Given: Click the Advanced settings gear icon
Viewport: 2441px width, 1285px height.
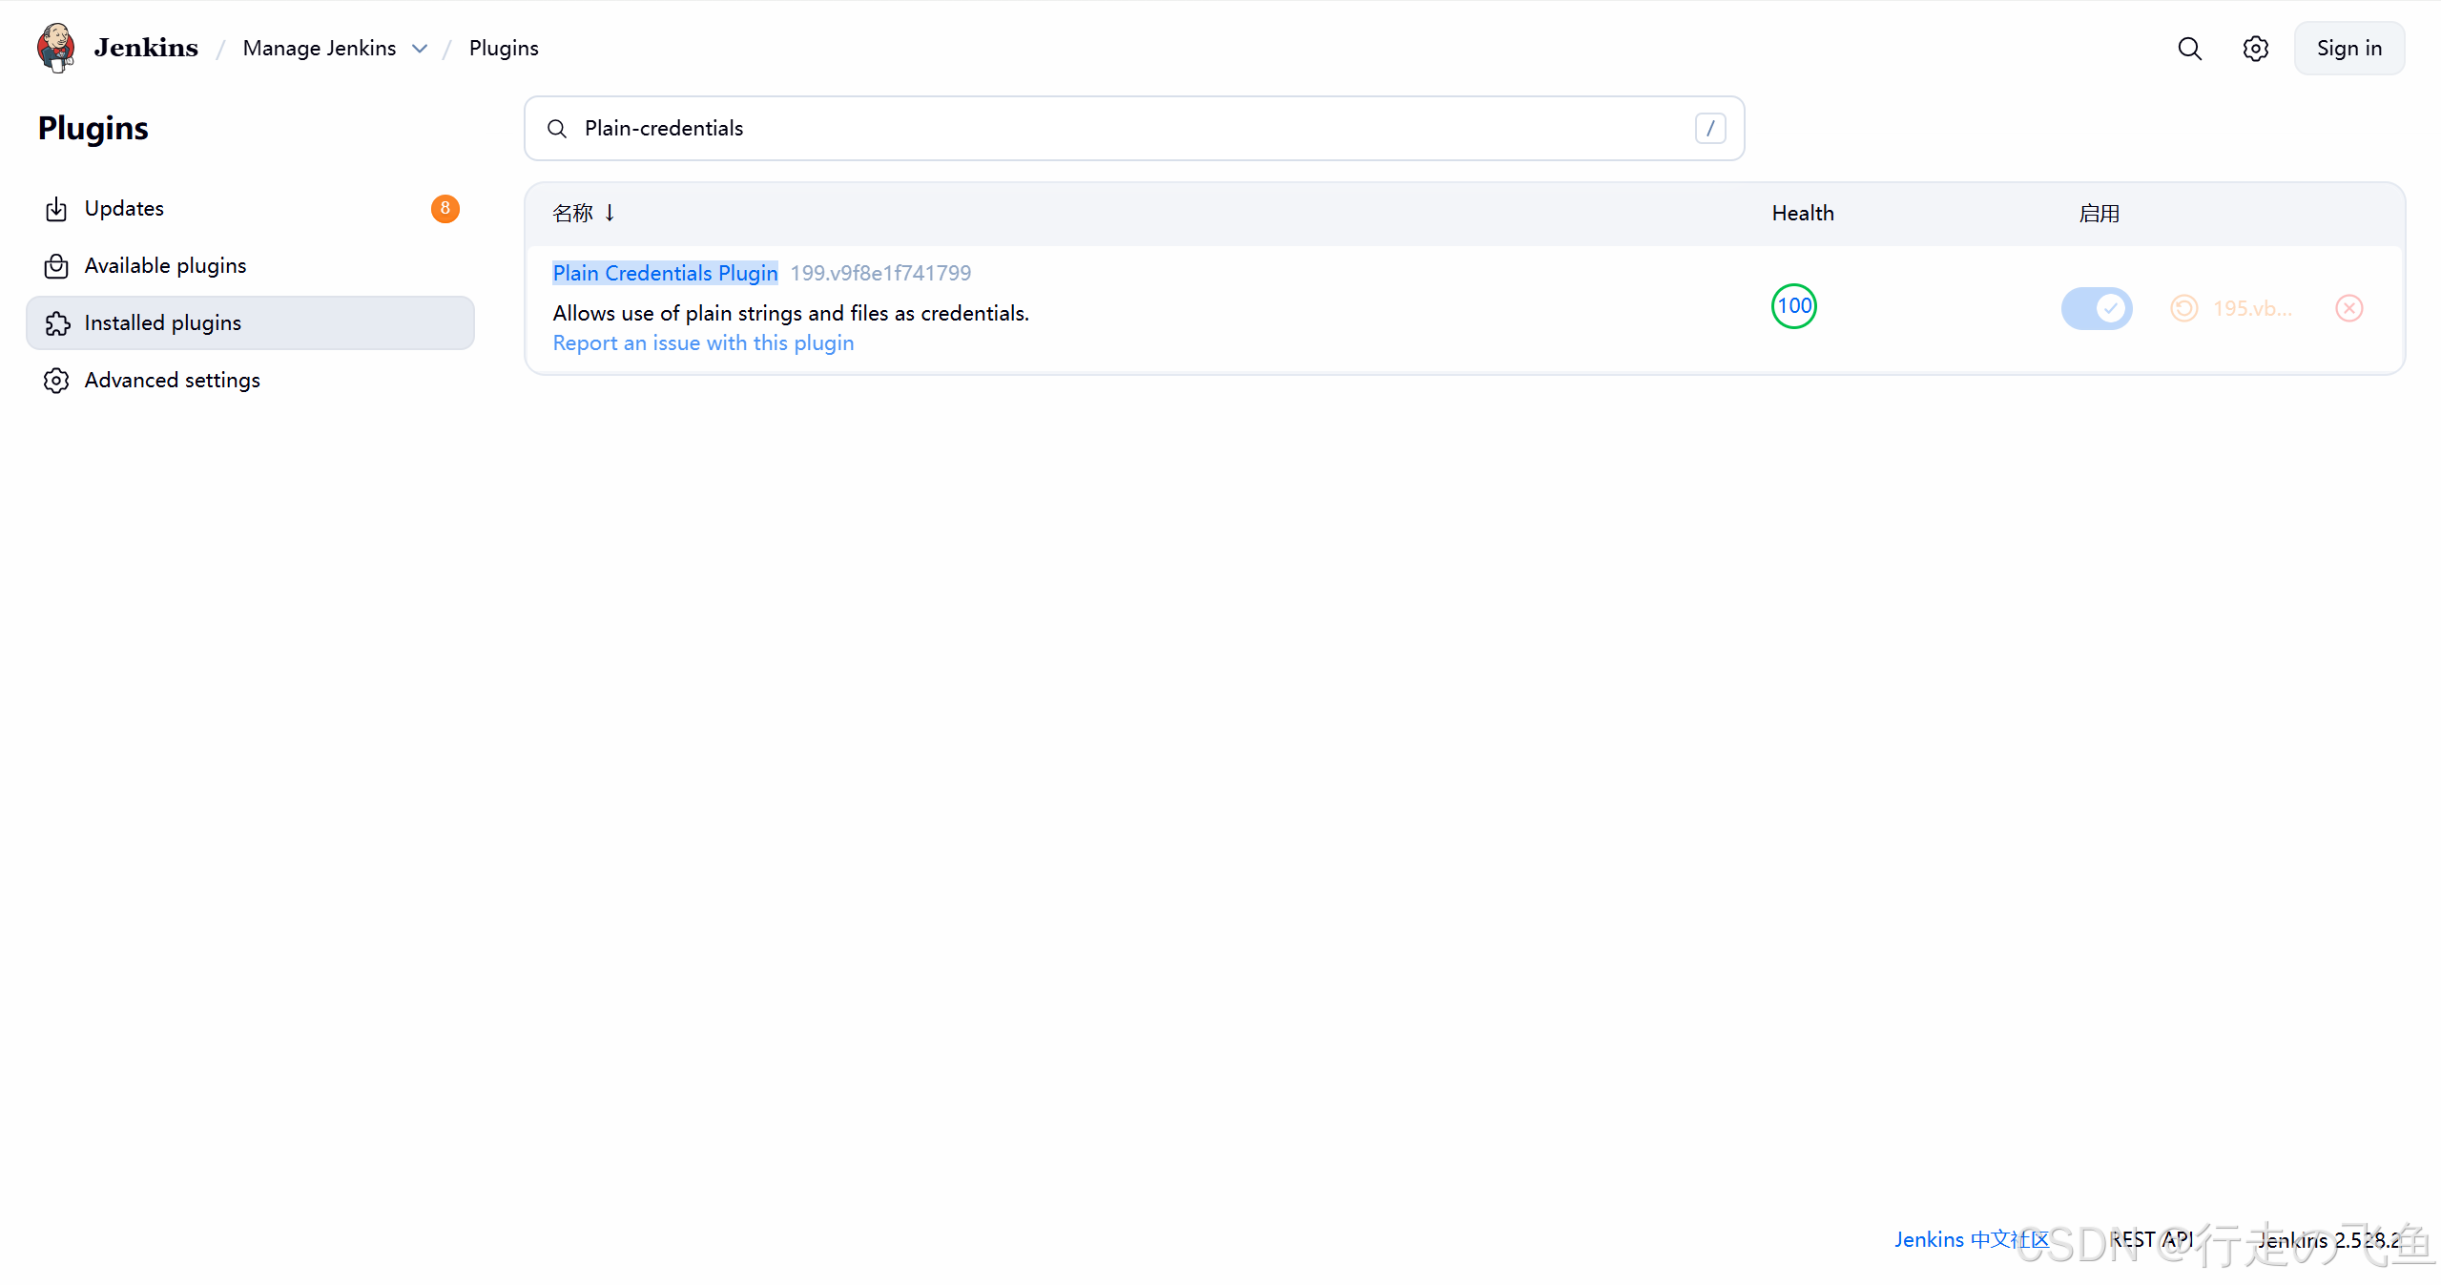Looking at the screenshot, I should click(x=56, y=381).
